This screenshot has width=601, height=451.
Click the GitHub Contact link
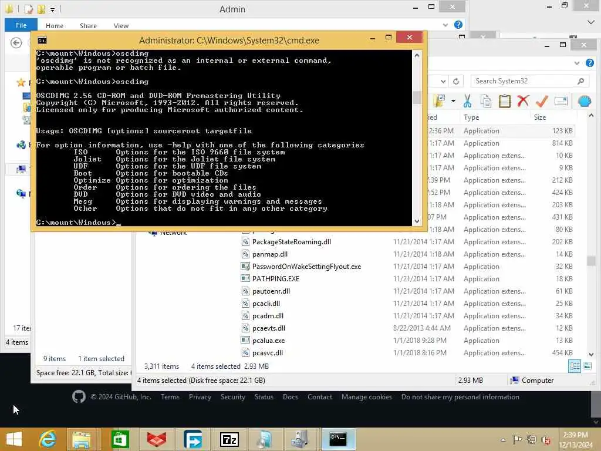320,397
